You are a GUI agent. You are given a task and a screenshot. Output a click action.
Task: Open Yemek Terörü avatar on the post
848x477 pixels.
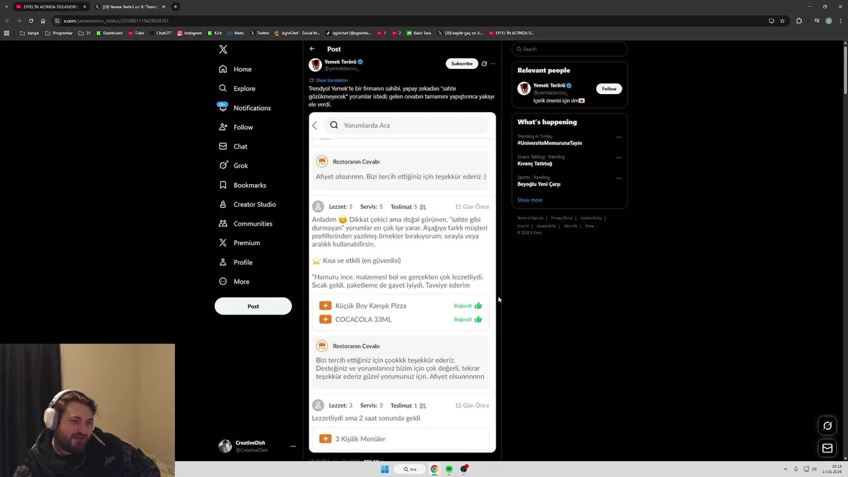coord(315,64)
